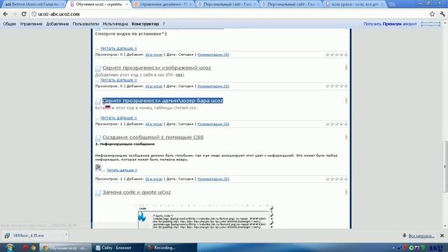Bookmark this page with the star icon

(433, 14)
